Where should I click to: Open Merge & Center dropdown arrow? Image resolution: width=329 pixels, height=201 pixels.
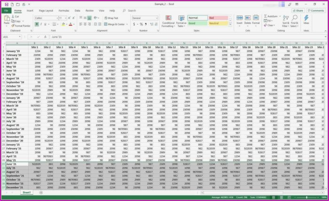point(127,24)
